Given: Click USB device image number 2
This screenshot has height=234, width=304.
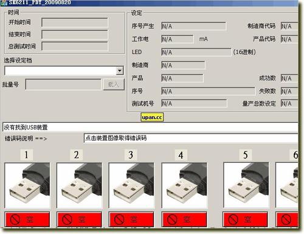Looking at the screenshot, I should (x=79, y=185).
